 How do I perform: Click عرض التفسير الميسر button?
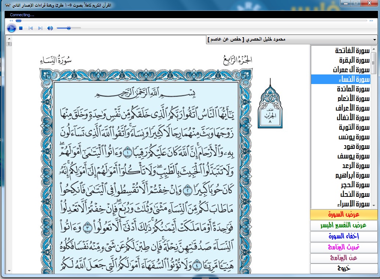(344, 225)
